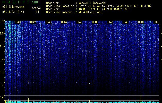The width and height of the screenshot is (162, 103).
Task: Click the 0.7 kHz axis tick label
Action: pos(2,85)
